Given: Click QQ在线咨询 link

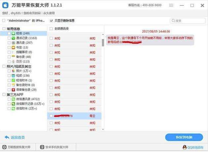Looking at the screenshot, I should [x=195, y=147].
